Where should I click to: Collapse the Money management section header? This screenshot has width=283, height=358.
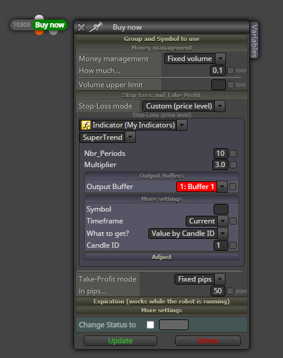click(161, 48)
